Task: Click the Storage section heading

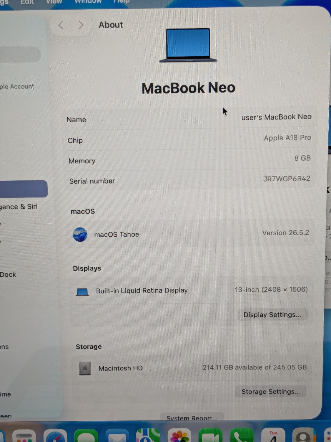Action: click(89, 347)
